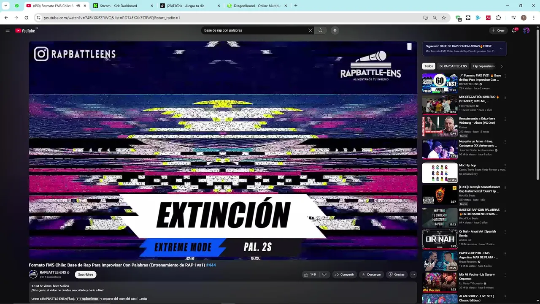Open more actions ellipsis under video
Screen dimensions: 540x304
413,274
